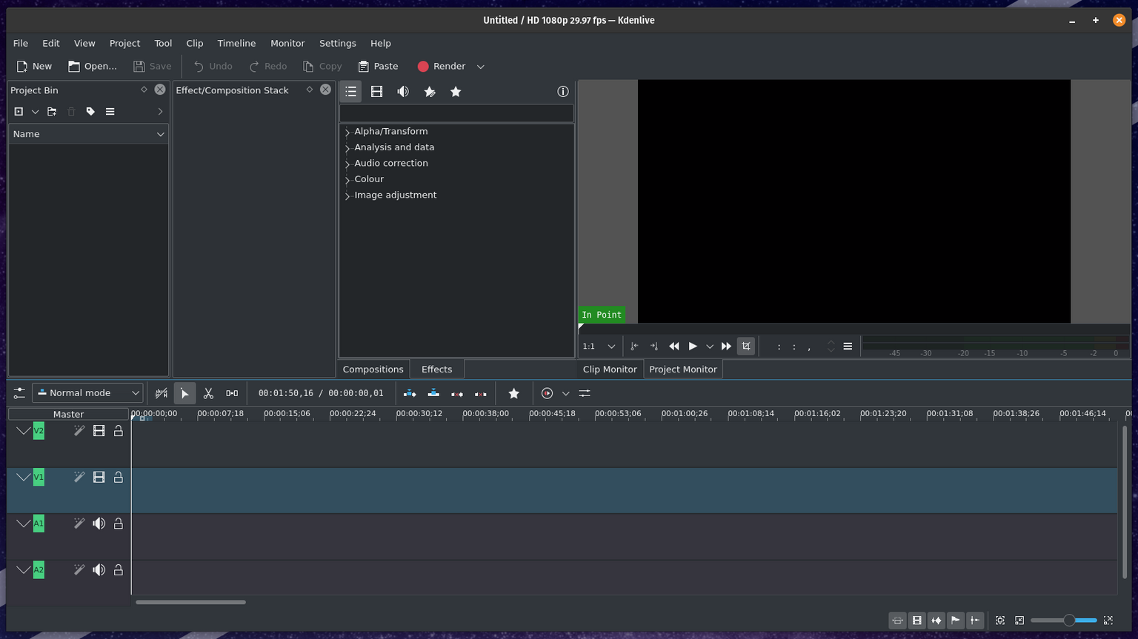
Task: Open the Timeline menu
Action: tap(236, 44)
